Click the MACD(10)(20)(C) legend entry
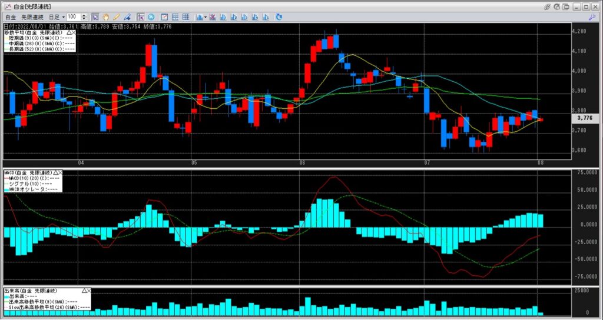 tap(33, 178)
